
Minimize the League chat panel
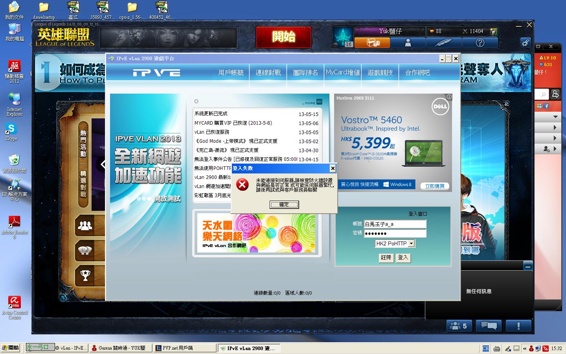(x=528, y=266)
